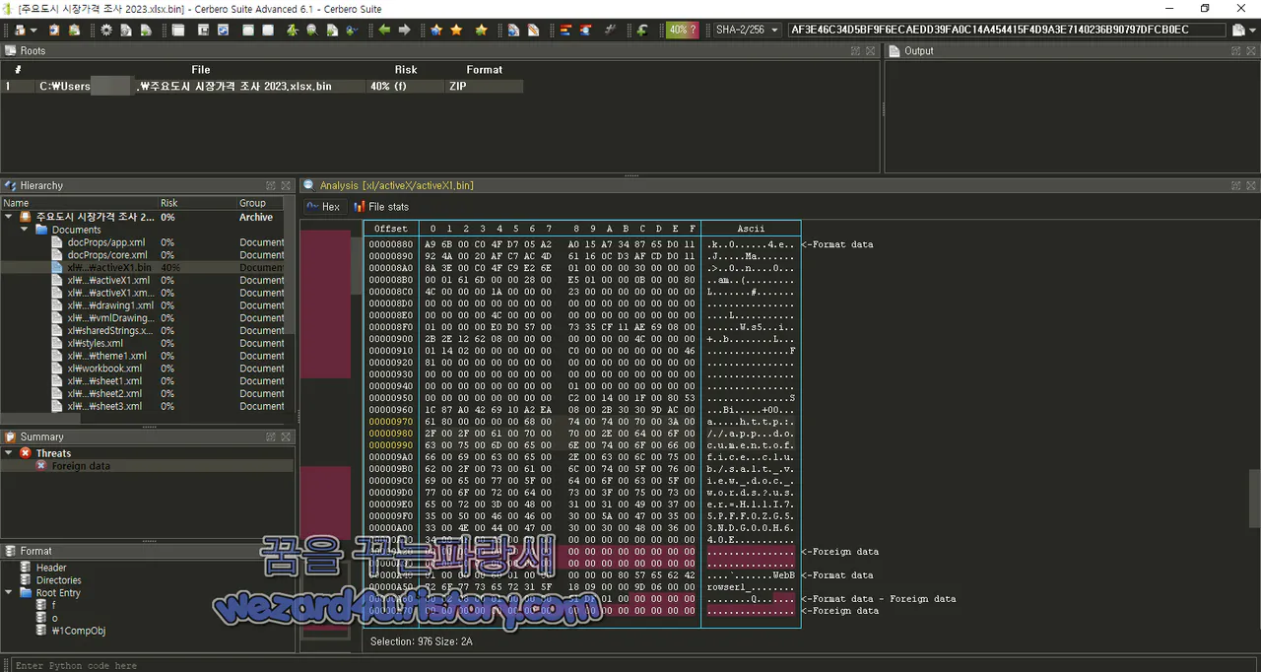The height and width of the screenshot is (672, 1261).
Task: Select Foreign data threat in Summary
Action: tap(81, 466)
